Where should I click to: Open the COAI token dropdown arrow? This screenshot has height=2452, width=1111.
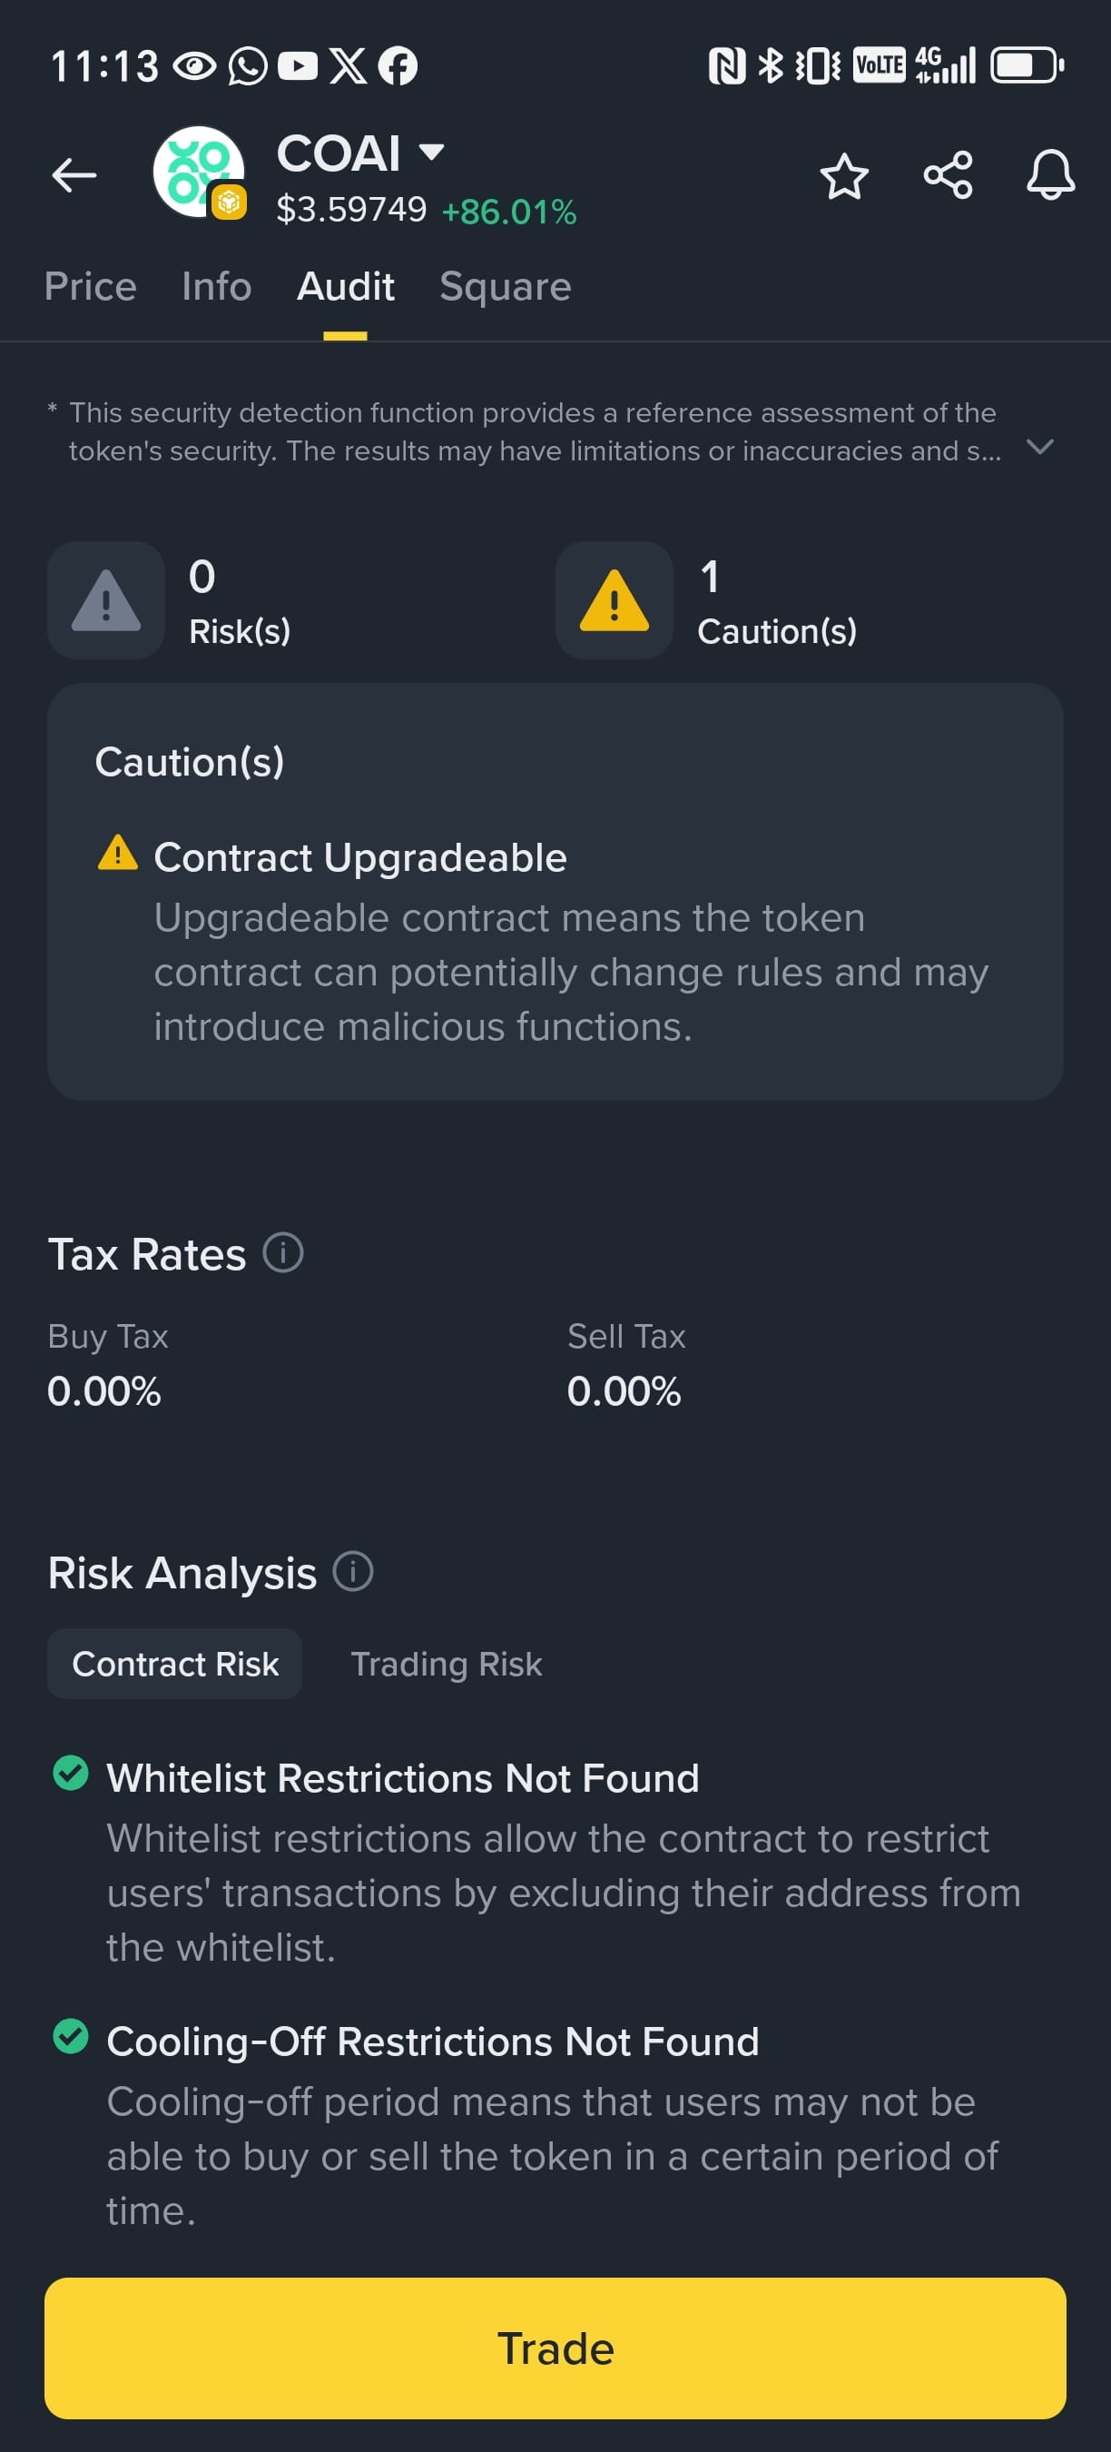point(432,152)
